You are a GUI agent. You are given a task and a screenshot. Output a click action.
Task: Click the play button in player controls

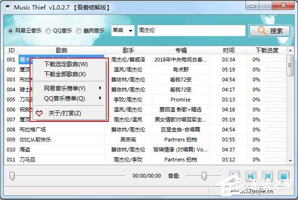234,176
